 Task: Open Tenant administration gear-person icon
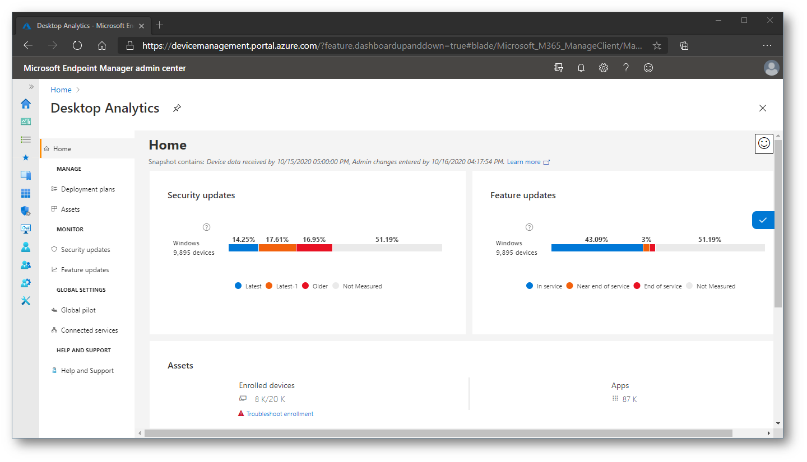tap(26, 283)
